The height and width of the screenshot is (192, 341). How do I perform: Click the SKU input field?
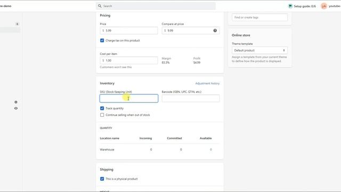(x=129, y=98)
